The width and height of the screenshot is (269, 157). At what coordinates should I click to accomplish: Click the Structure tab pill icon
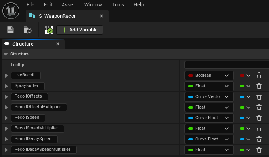[x=7, y=44]
